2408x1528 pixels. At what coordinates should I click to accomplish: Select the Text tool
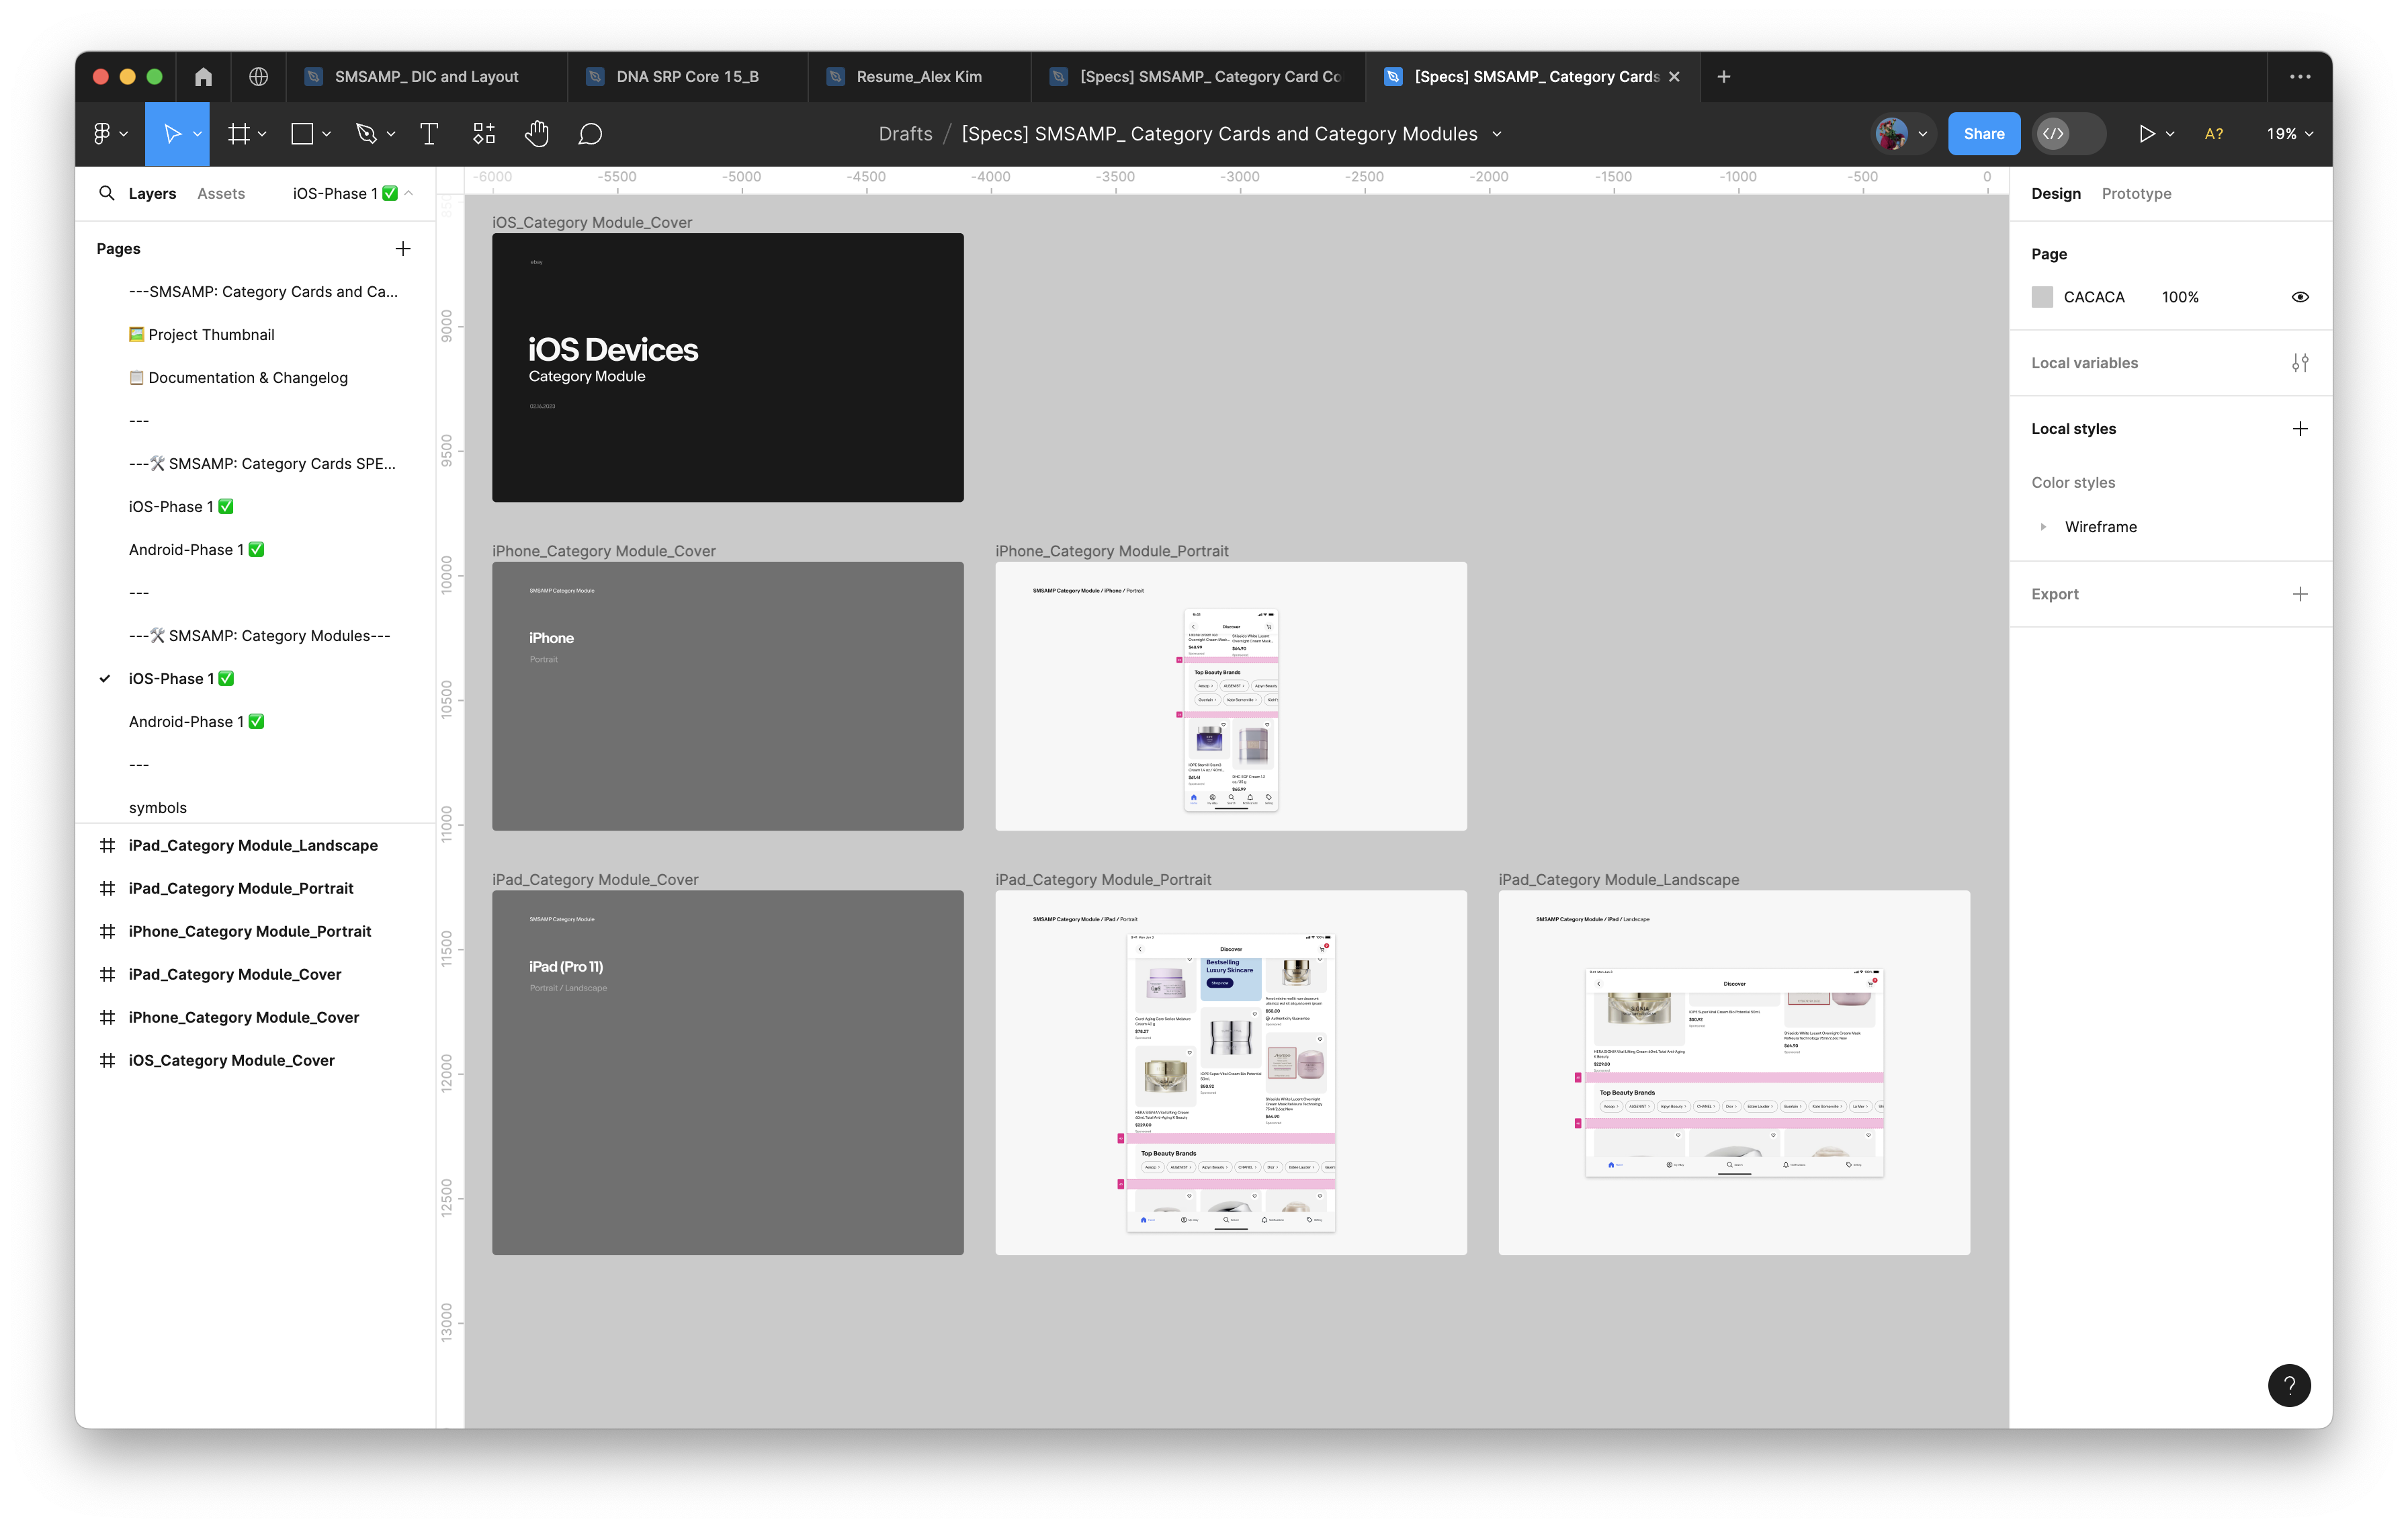click(429, 133)
